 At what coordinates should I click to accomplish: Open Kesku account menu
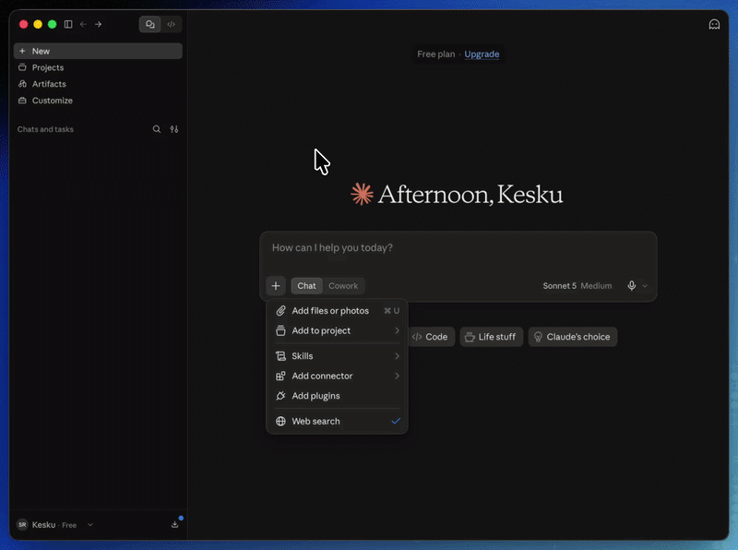(54, 524)
